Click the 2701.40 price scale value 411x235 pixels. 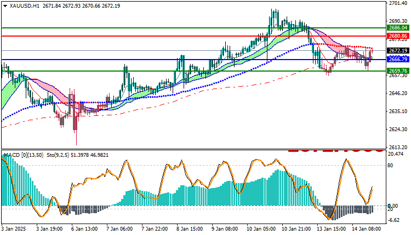(398, 3)
